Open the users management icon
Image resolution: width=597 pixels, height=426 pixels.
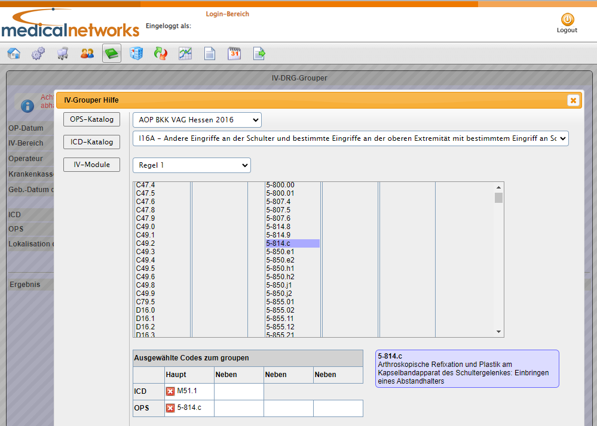click(x=87, y=53)
